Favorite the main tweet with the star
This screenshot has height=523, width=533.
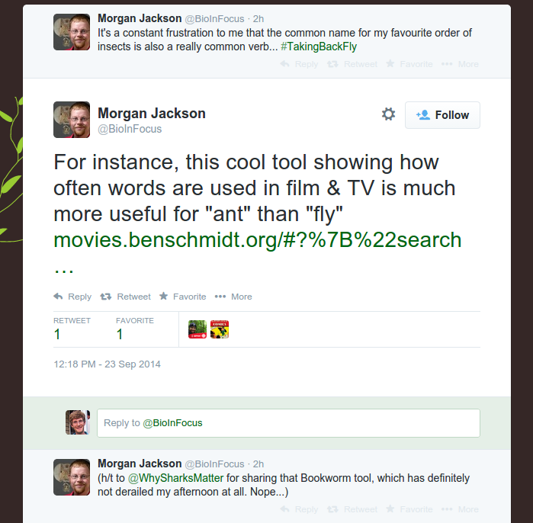click(x=182, y=297)
